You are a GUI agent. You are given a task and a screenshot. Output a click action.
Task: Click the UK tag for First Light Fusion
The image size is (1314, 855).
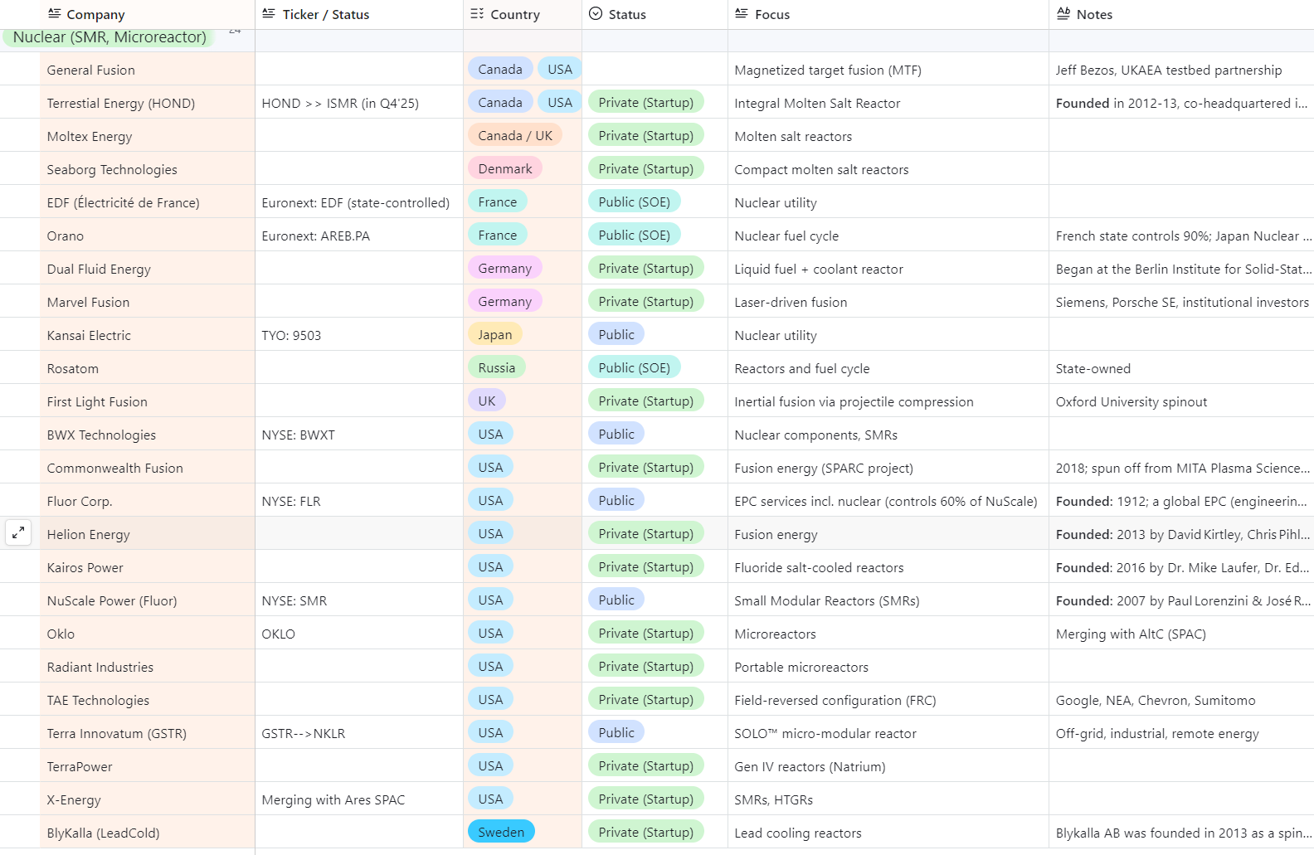[x=487, y=401]
